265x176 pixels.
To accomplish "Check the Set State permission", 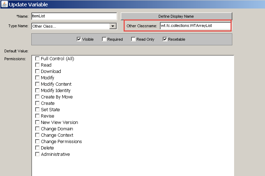I will click(37, 110).
